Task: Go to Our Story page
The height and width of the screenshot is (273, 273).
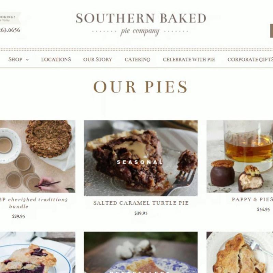Action: tap(98, 59)
